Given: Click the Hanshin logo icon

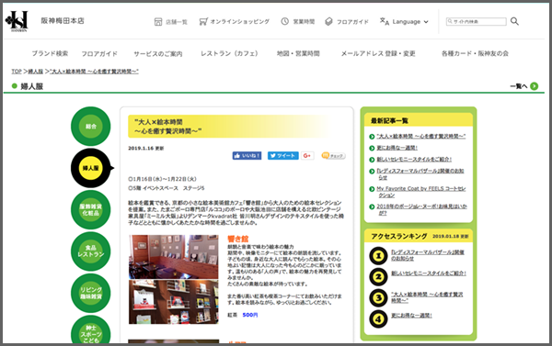Looking at the screenshot, I should (x=17, y=21).
